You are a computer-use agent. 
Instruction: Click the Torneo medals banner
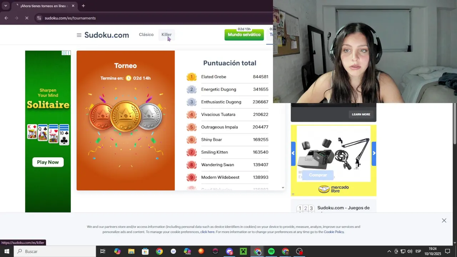tap(126, 120)
